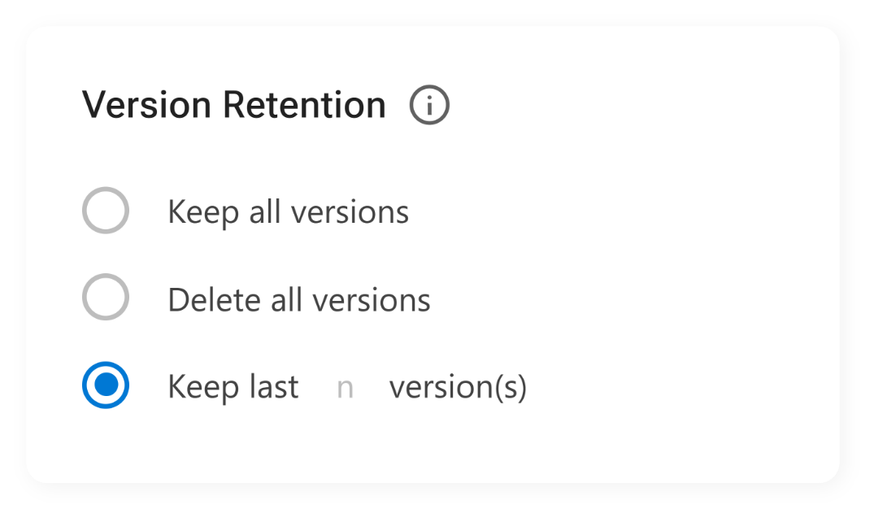Click the unfilled radio next to Keep all versions

point(105,210)
